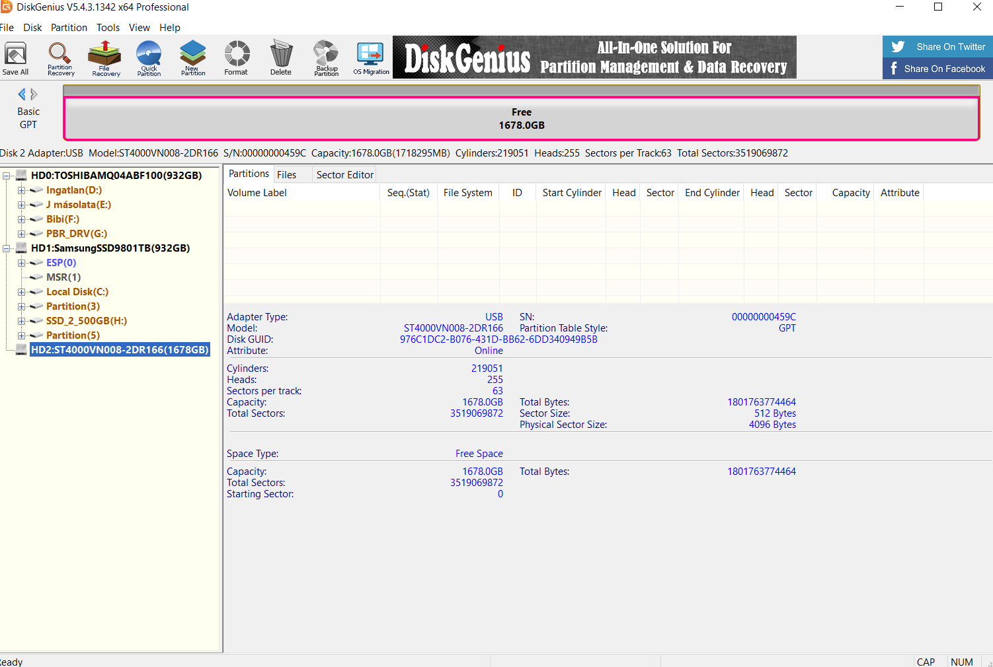Collapse the HD0 TOSHIBA disk tree node
This screenshot has height=667, width=993.
point(7,176)
